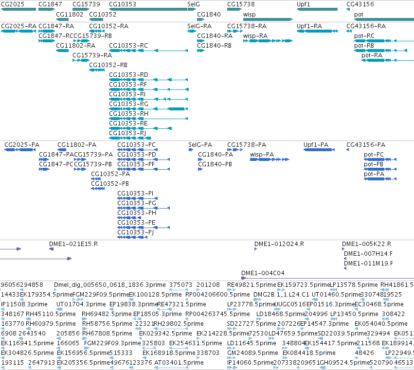Select EST RP004206600.5prime

217,295
